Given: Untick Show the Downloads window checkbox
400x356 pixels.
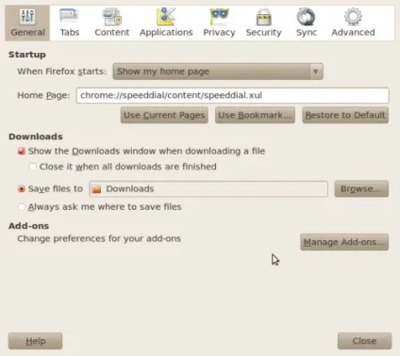Looking at the screenshot, I should 22,152.
